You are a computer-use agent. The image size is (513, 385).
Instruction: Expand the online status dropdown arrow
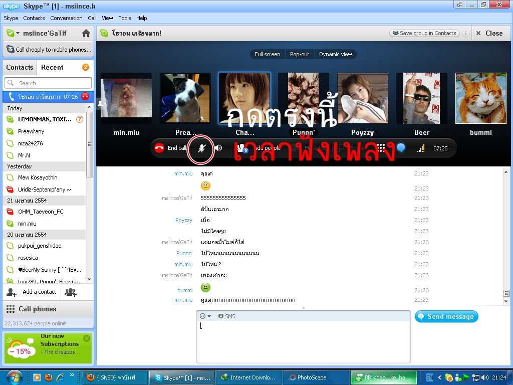coord(18,33)
